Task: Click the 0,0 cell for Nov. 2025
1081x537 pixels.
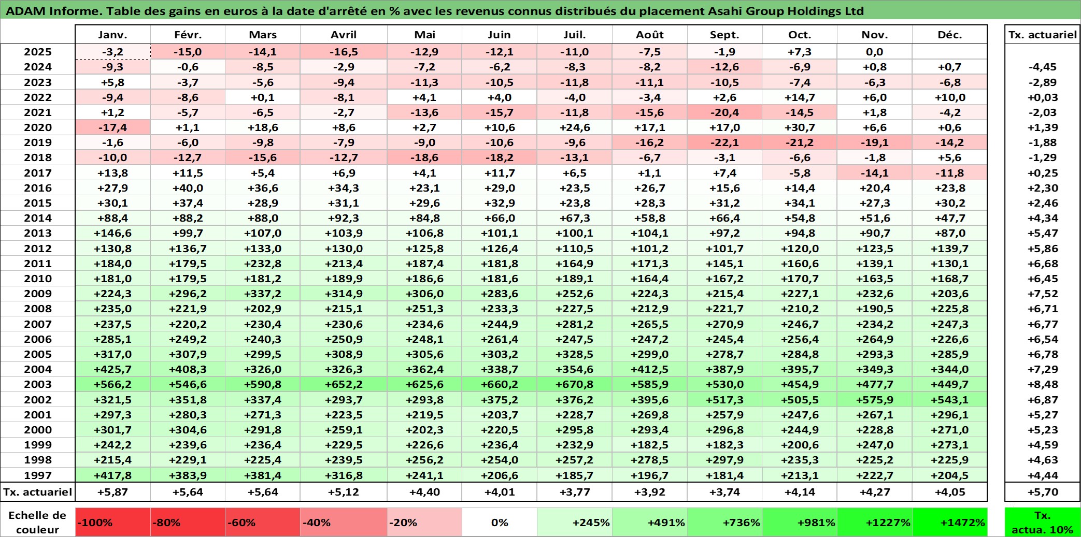Action: click(x=875, y=52)
